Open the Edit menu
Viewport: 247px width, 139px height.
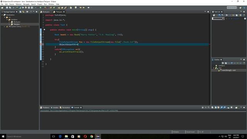(6, 4)
